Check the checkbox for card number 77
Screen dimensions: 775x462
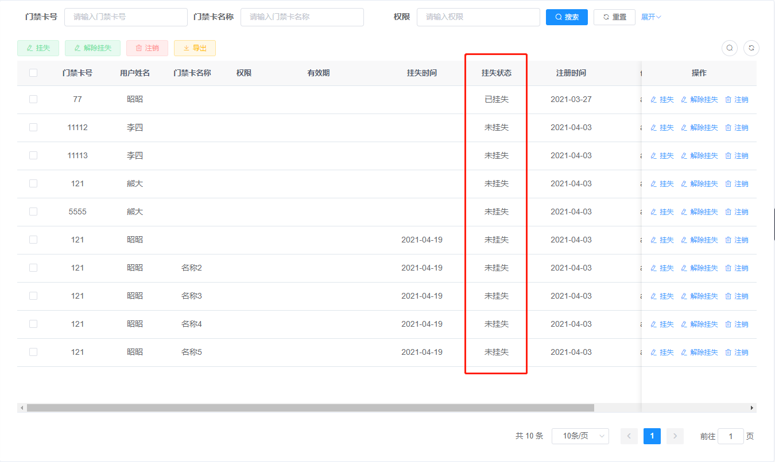click(33, 99)
